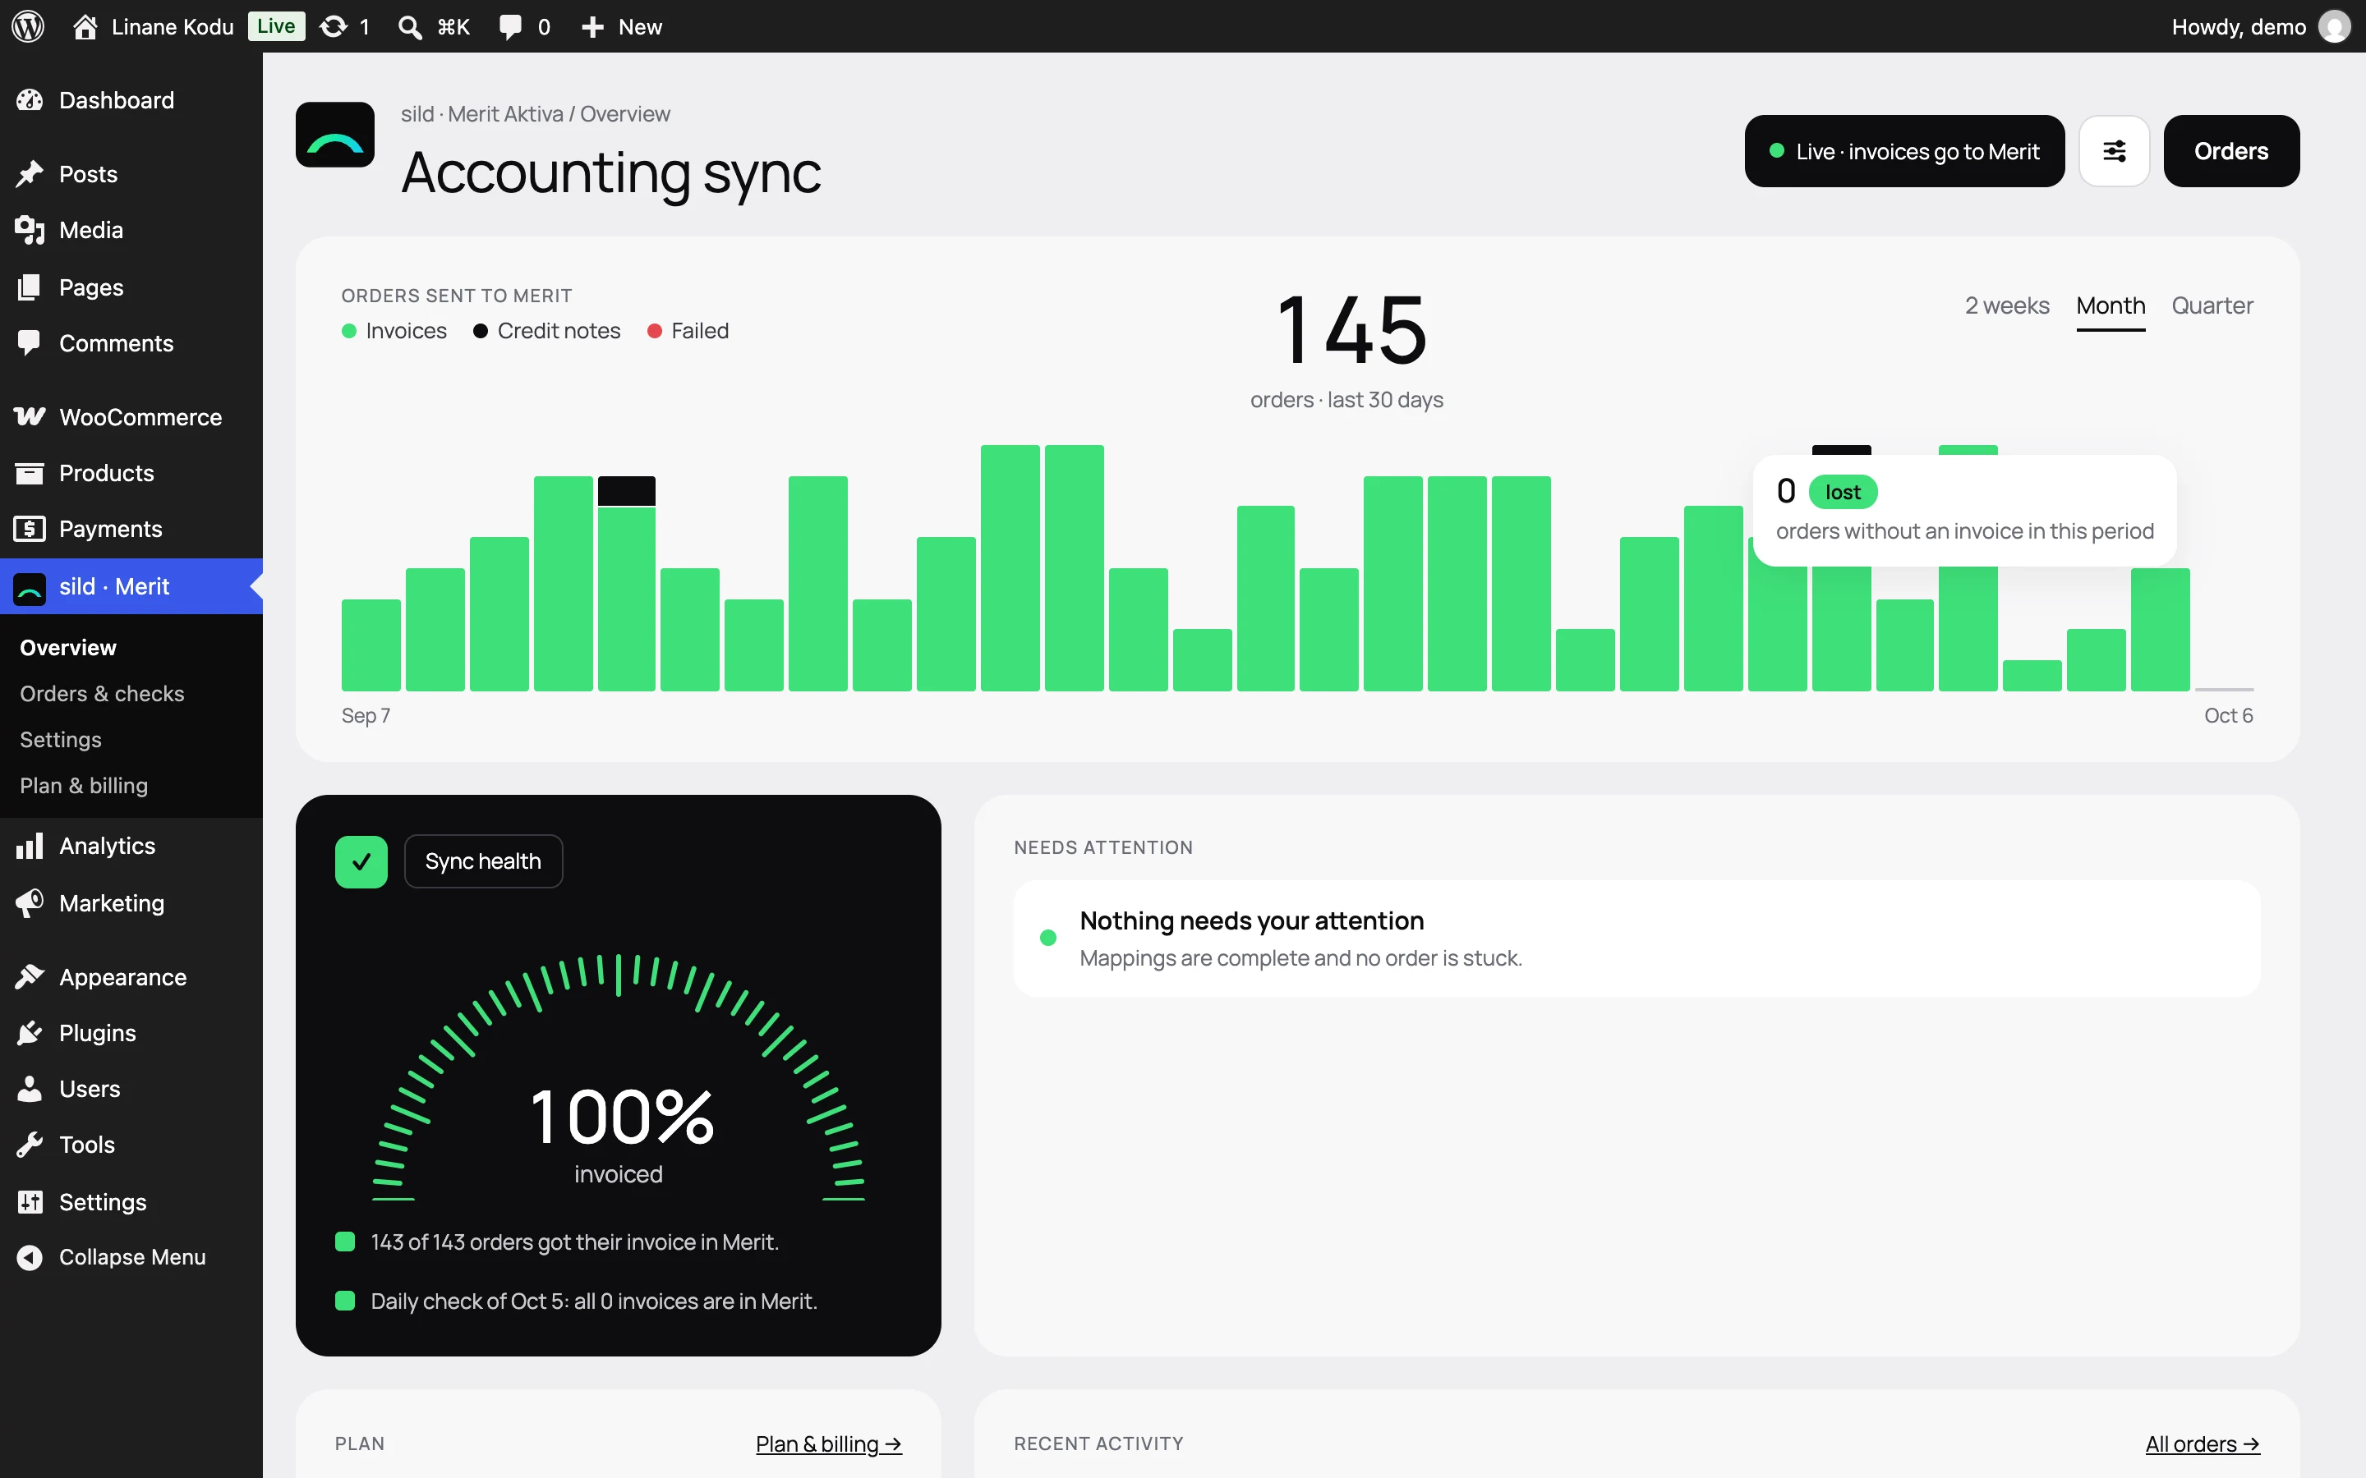Follow the All orders link
2366x1478 pixels.
pyautogui.click(x=2203, y=1444)
